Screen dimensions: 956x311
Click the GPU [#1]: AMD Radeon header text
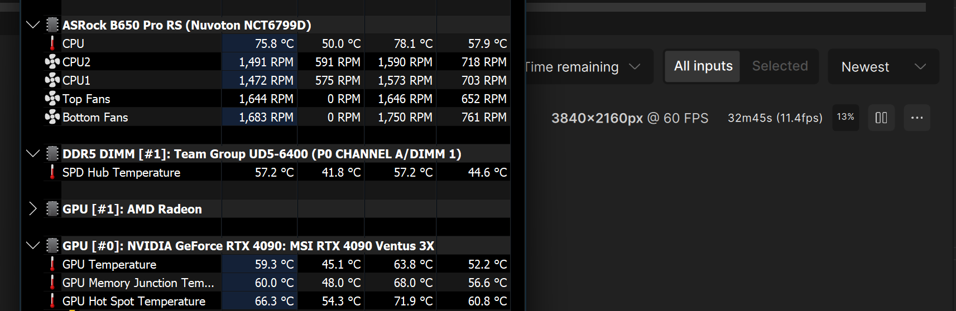click(132, 209)
